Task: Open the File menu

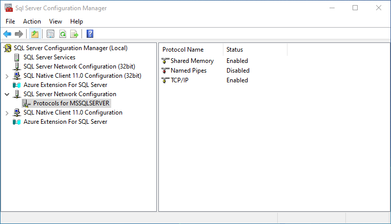Action: pyautogui.click(x=10, y=21)
